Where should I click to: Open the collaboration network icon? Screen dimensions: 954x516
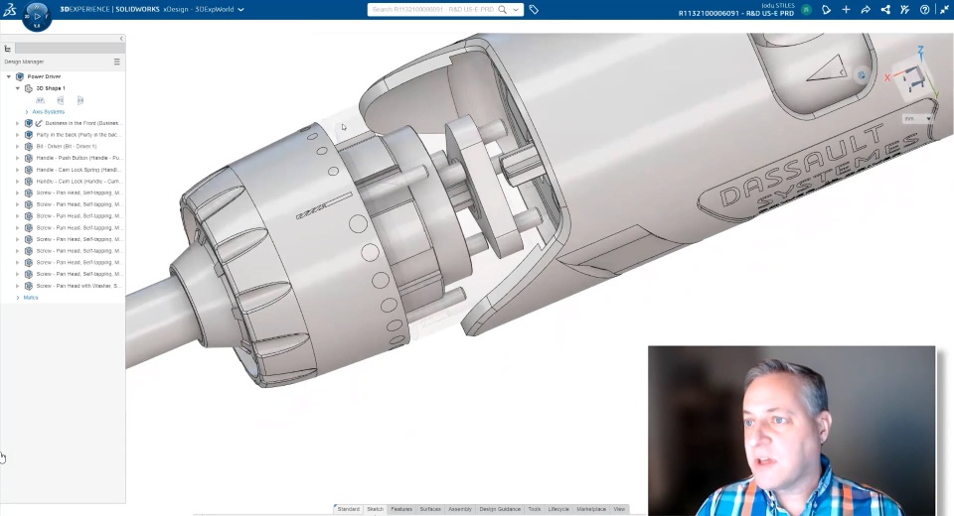tap(885, 10)
